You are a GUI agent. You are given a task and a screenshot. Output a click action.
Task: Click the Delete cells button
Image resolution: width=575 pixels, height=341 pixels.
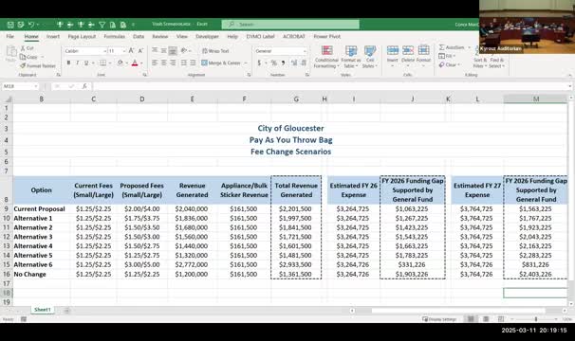408,55
